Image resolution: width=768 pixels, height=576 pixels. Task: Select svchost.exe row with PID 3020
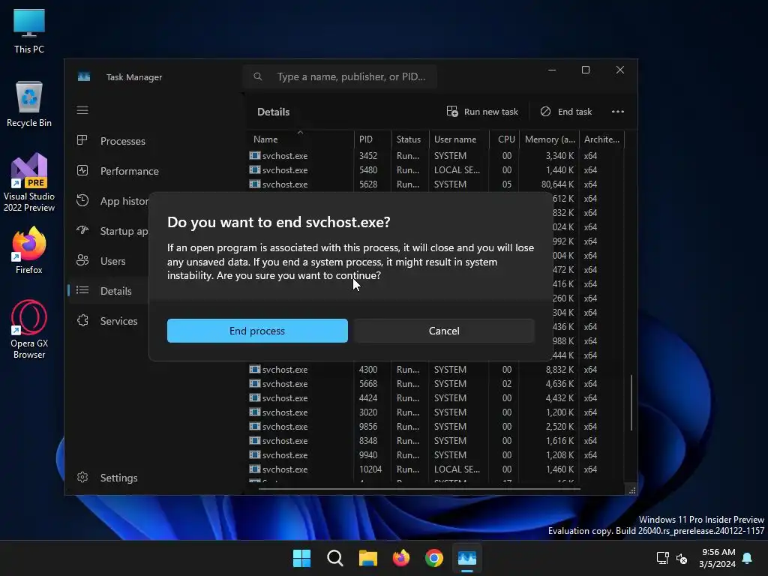[x=435, y=412]
